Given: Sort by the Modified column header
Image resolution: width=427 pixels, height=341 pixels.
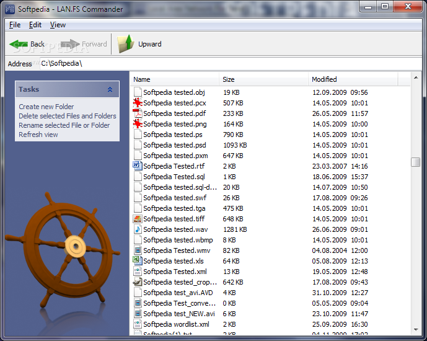Looking at the screenshot, I should (353, 79).
